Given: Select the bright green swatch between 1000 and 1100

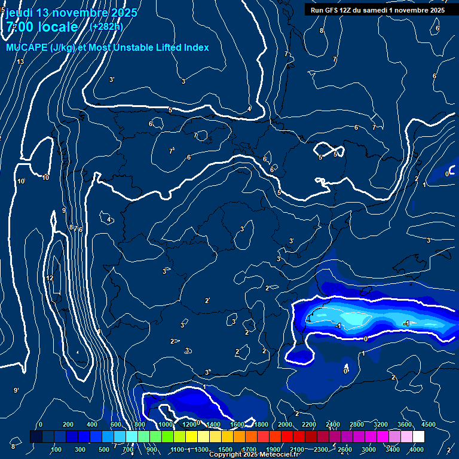Looking at the screenshot, I should [168, 436].
